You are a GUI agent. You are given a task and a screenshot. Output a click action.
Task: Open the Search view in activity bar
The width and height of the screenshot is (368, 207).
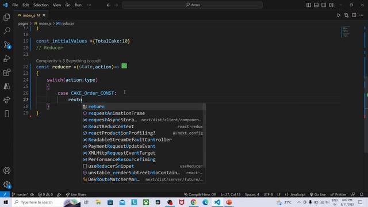click(x=7, y=30)
